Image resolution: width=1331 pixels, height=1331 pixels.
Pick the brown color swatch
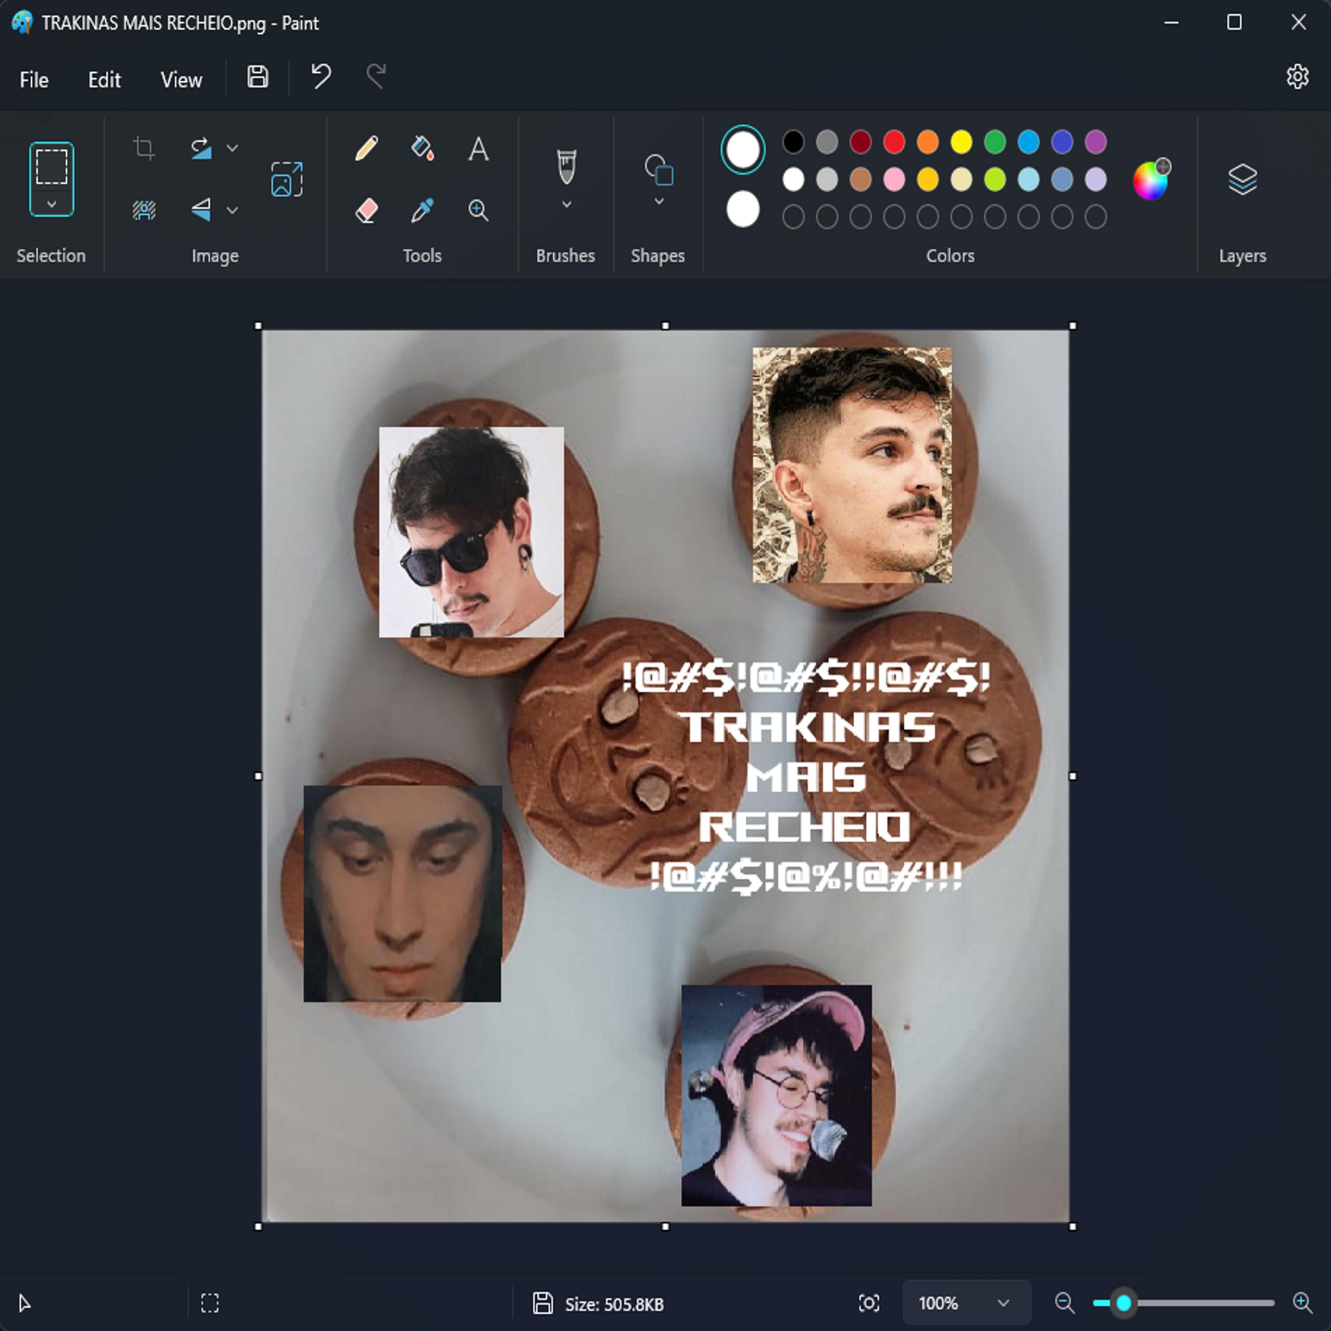860,179
